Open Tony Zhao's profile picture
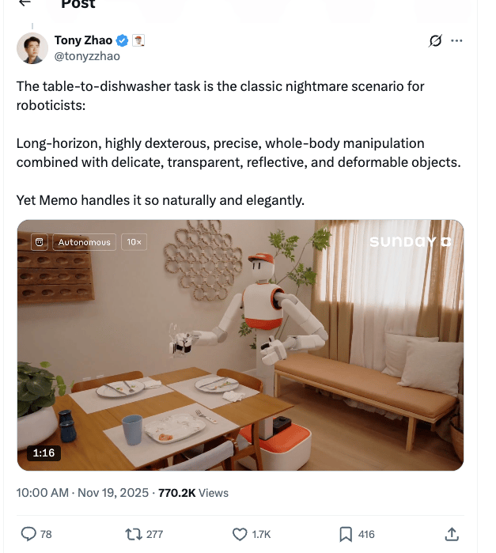This screenshot has width=496, height=553. point(32,48)
